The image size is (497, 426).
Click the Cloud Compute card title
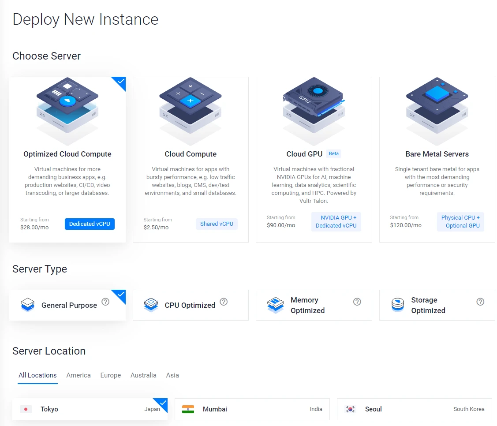point(191,154)
